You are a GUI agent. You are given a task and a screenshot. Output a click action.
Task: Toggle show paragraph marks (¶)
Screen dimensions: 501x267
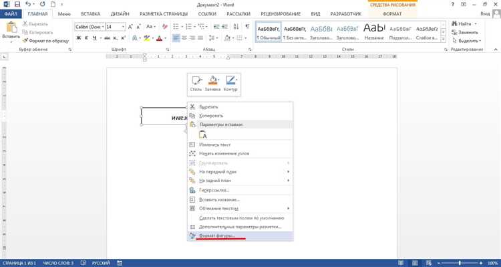pos(247,27)
